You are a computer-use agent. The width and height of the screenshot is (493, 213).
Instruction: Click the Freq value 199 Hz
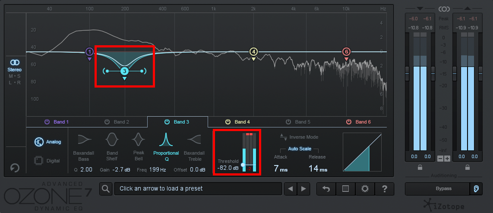158,169
